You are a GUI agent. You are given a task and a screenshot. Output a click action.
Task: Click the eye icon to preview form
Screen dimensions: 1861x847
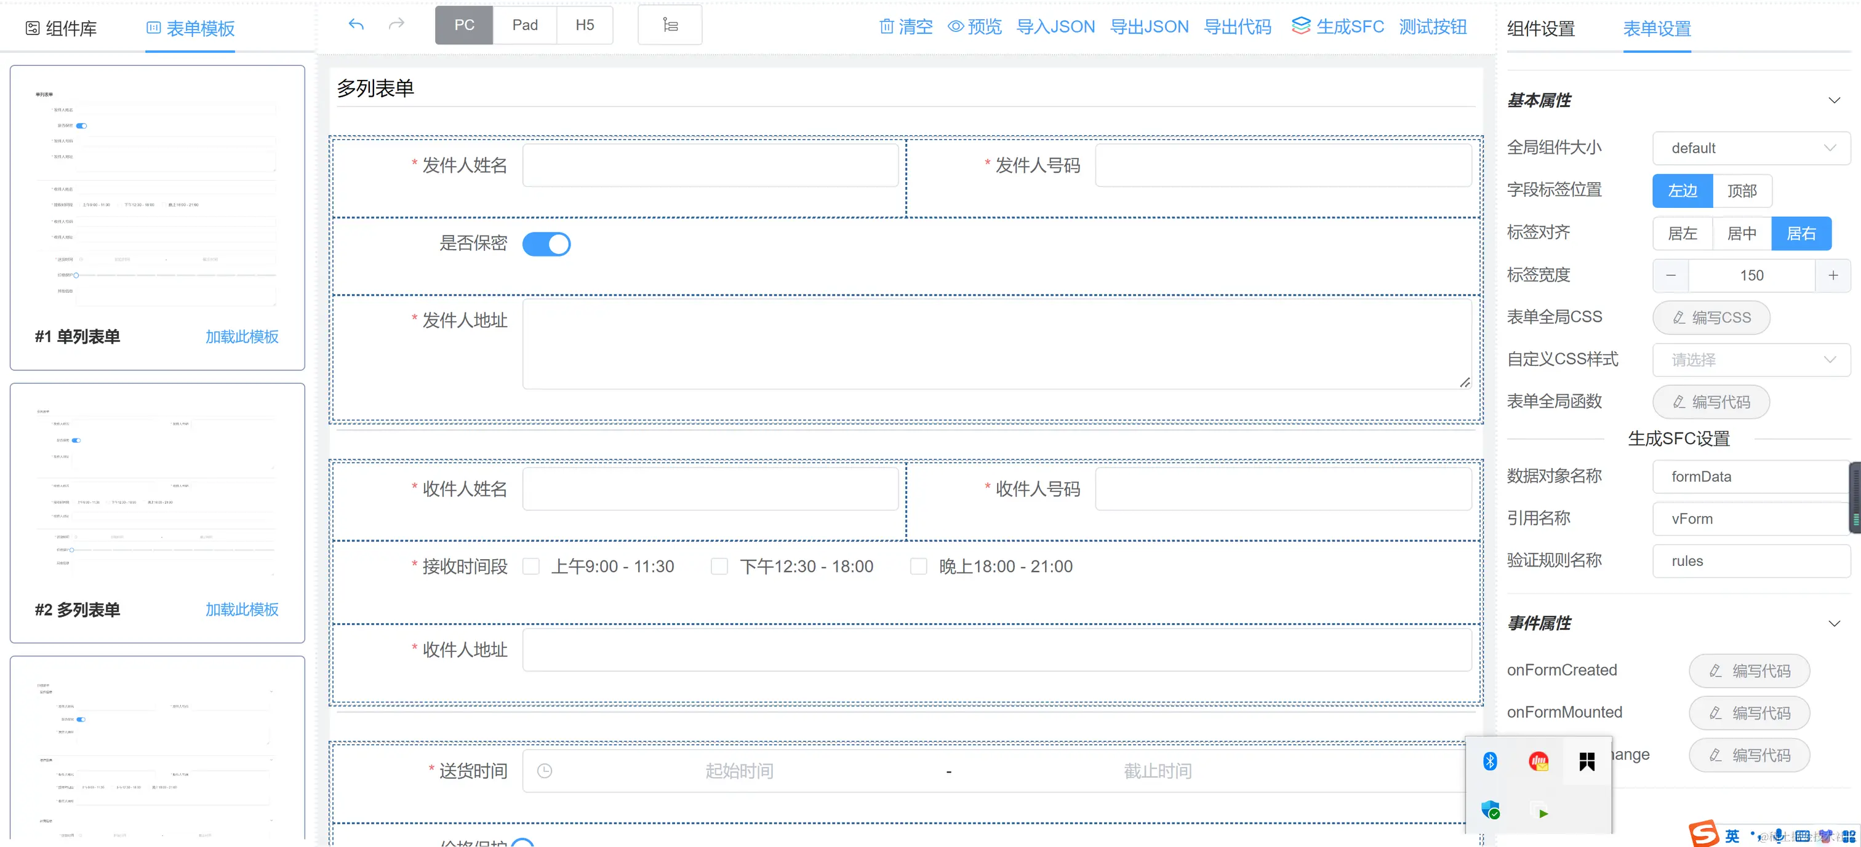click(x=955, y=26)
